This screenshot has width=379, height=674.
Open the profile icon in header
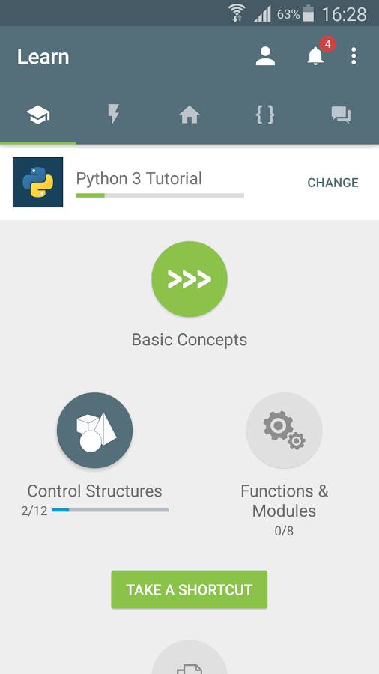(265, 56)
